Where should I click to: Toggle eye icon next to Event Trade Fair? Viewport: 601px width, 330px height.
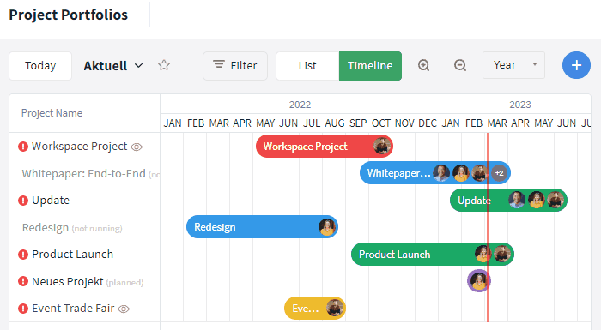124,309
